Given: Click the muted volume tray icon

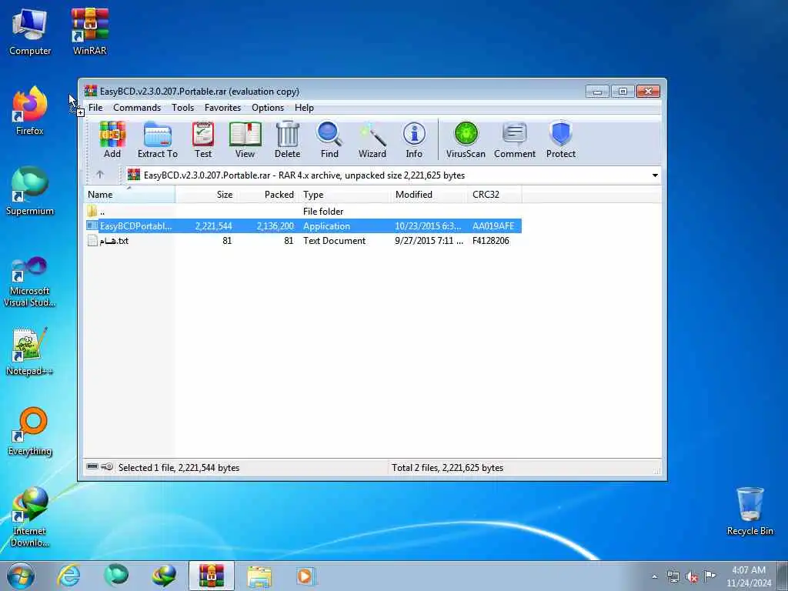Looking at the screenshot, I should [692, 576].
